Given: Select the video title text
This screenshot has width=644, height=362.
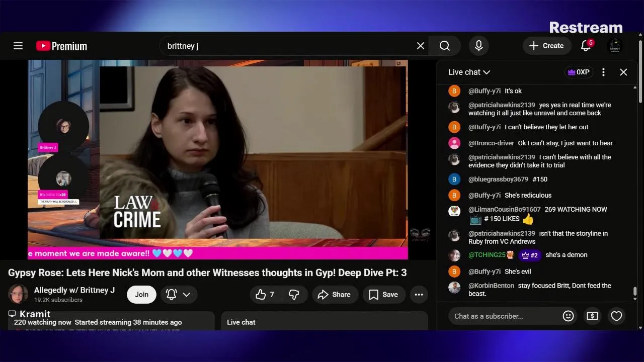Looking at the screenshot, I should click(207, 273).
